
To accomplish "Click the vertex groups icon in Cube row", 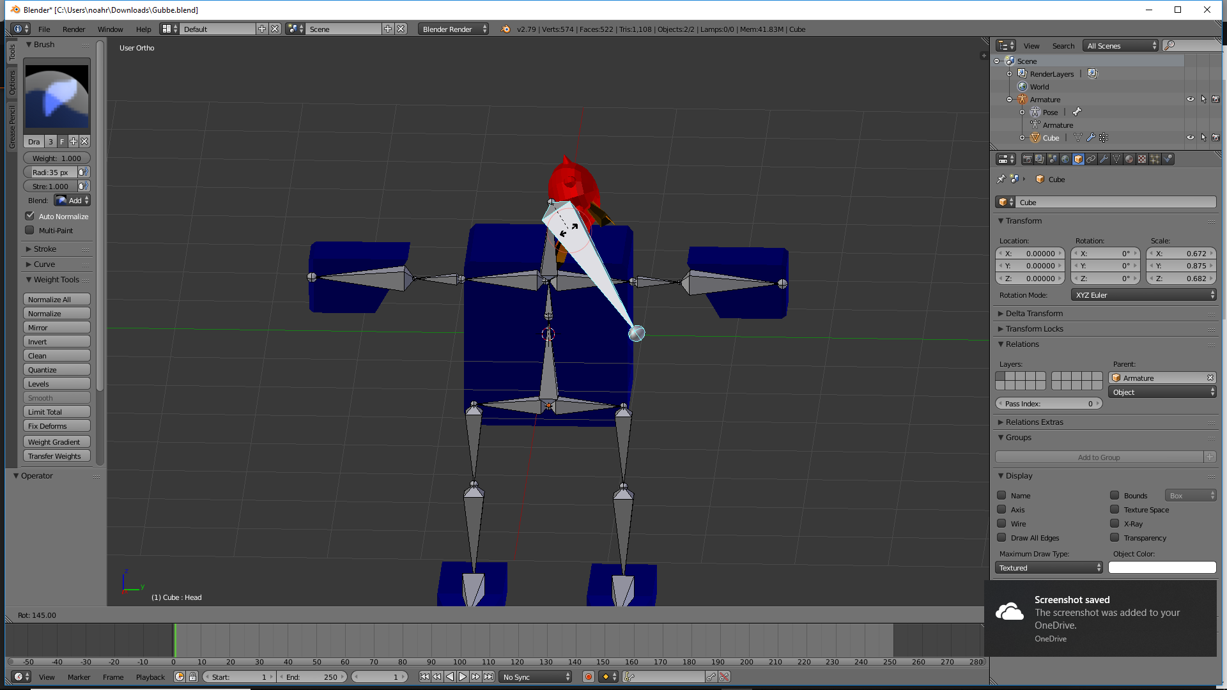I will point(1104,137).
